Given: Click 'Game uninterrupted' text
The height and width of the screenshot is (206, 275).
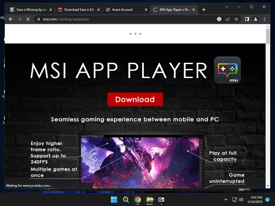Looking at the screenshot, I should [x=227, y=178].
